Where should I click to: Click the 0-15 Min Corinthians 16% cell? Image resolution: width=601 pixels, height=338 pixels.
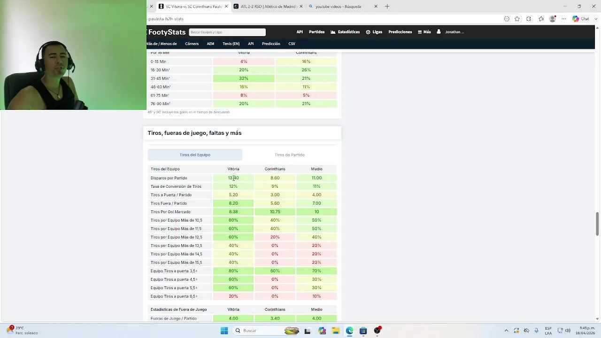tap(306, 61)
